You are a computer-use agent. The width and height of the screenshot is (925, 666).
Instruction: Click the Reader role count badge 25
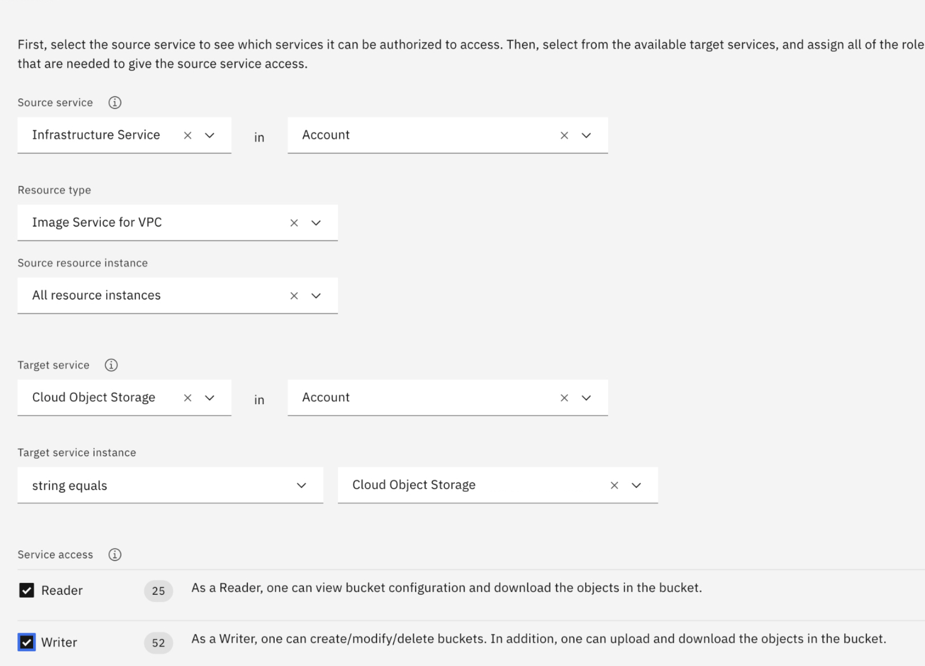coord(158,591)
